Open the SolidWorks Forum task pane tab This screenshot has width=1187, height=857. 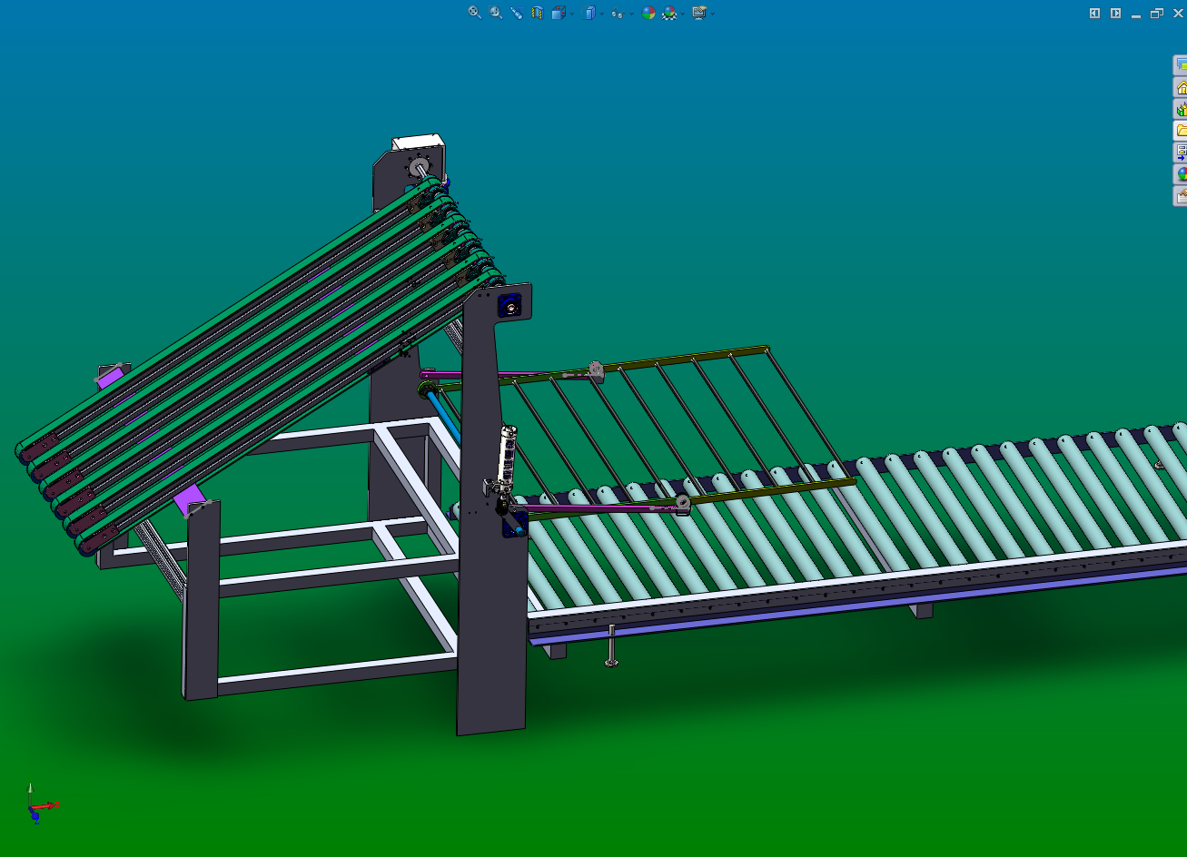(1181, 65)
